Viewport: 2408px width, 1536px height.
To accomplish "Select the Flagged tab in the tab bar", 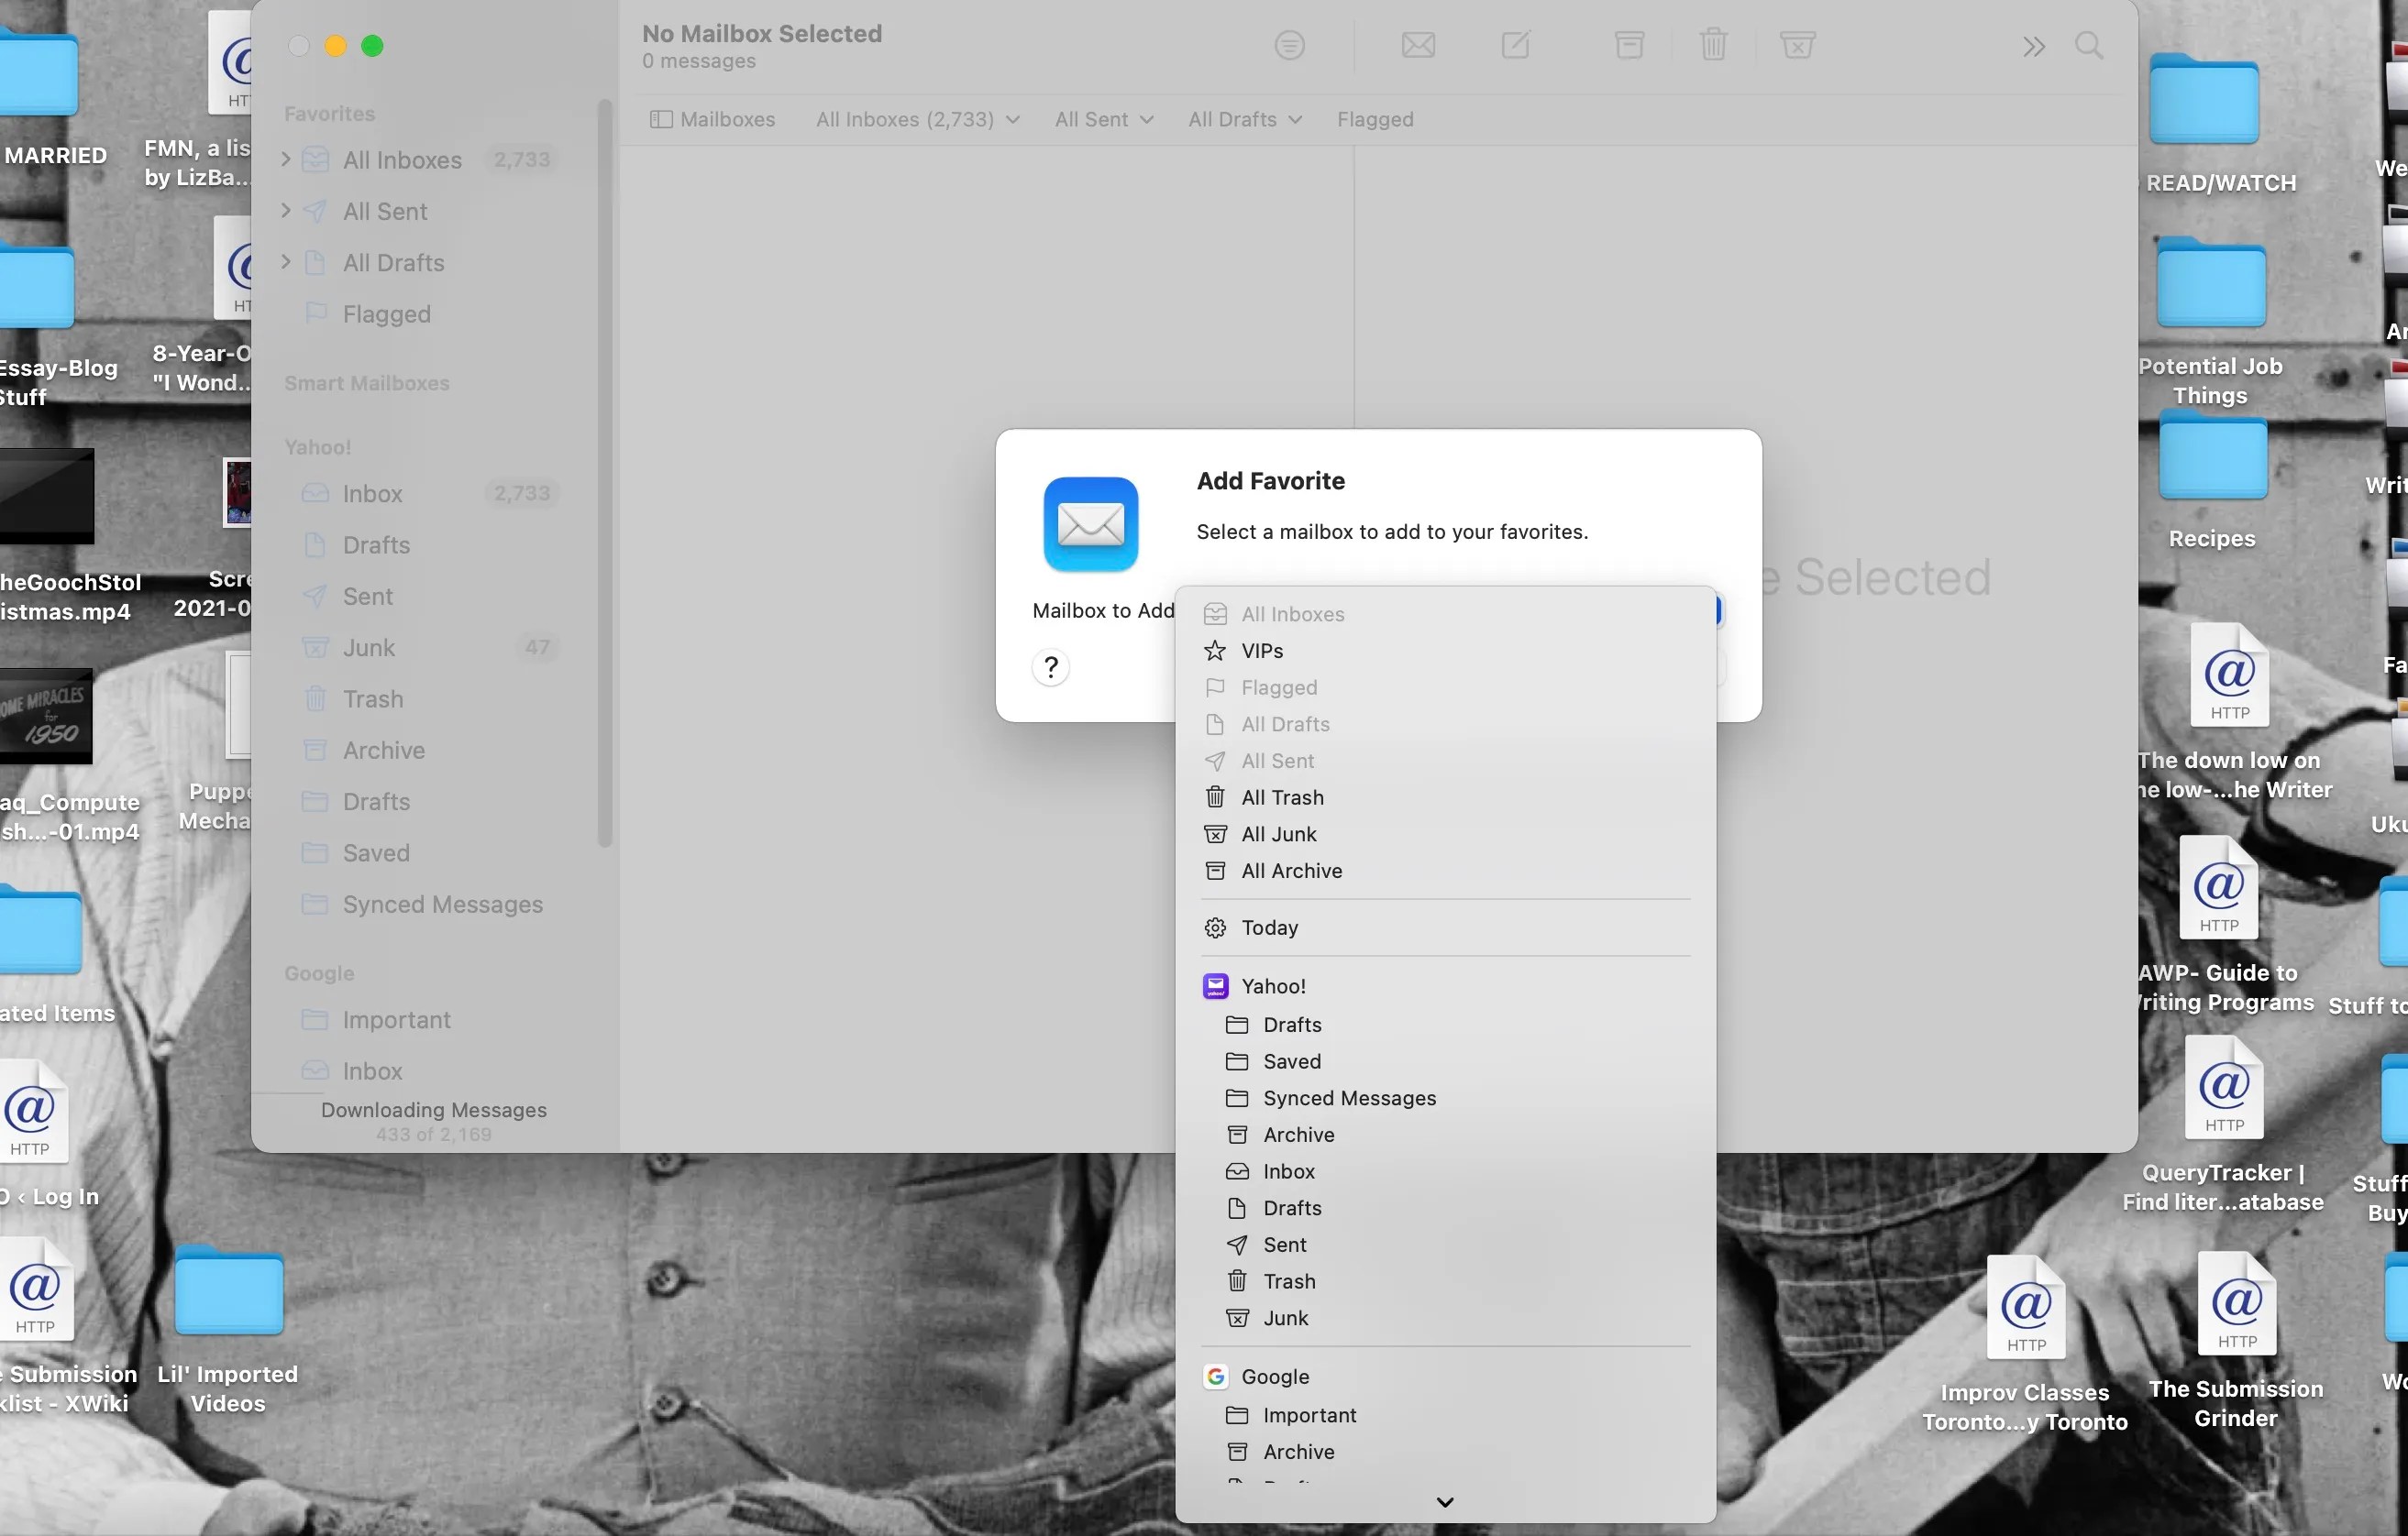I will (1375, 119).
